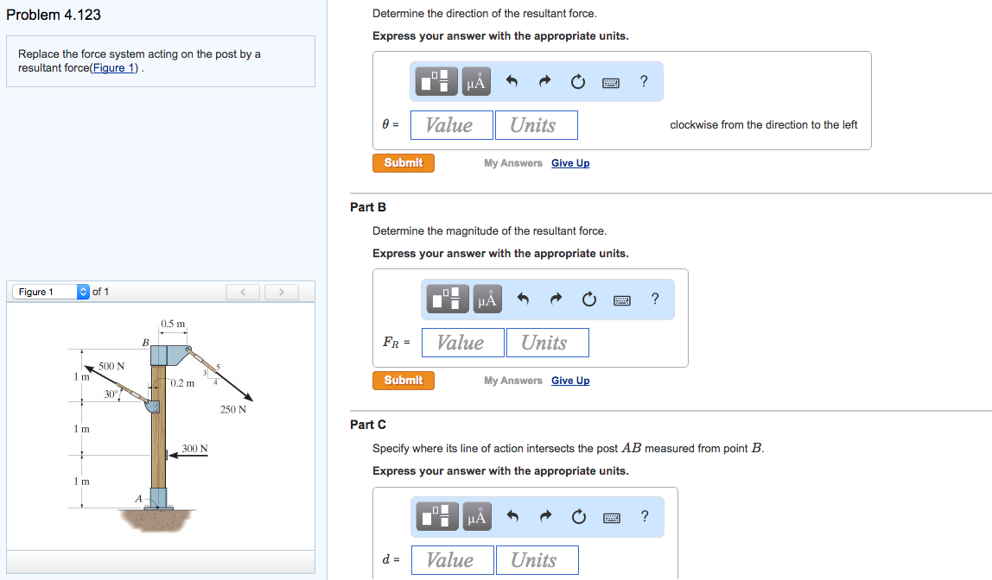Click the help question mark in Part C
The image size is (992, 580).
pyautogui.click(x=644, y=516)
